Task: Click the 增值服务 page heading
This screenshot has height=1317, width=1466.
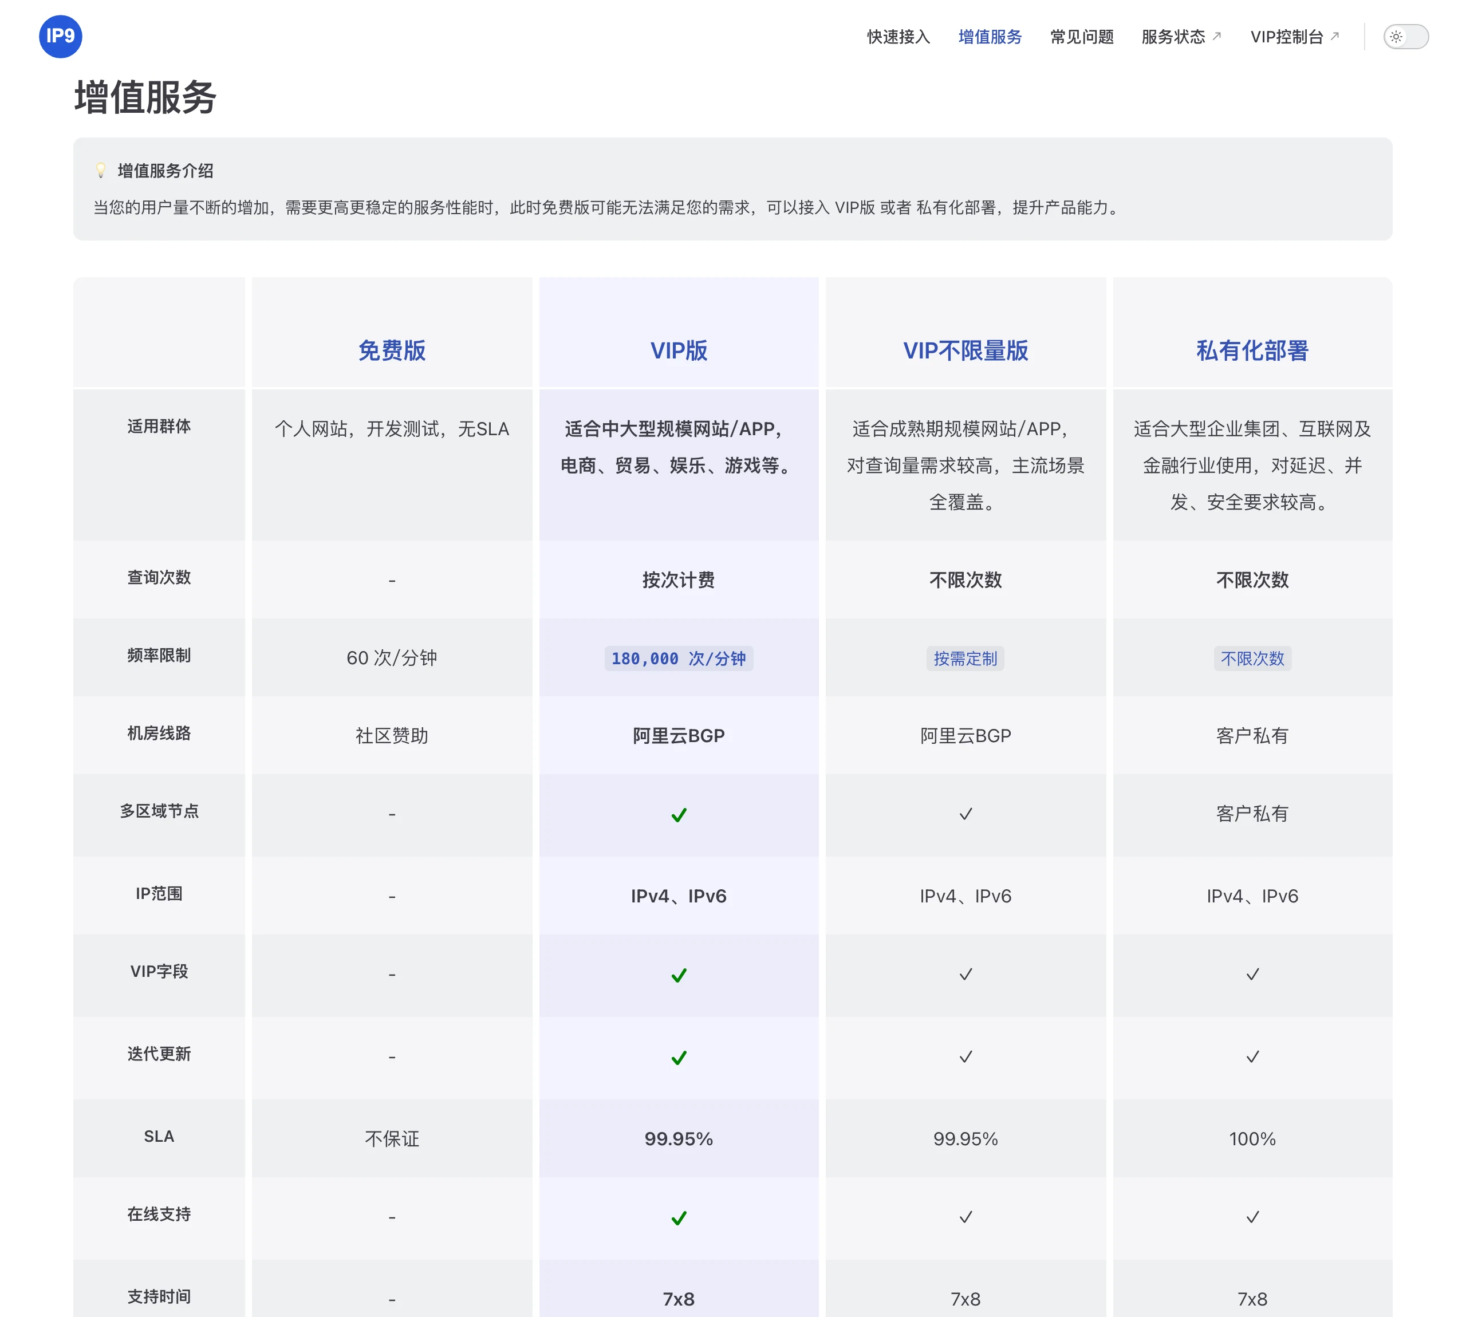Action: point(145,97)
